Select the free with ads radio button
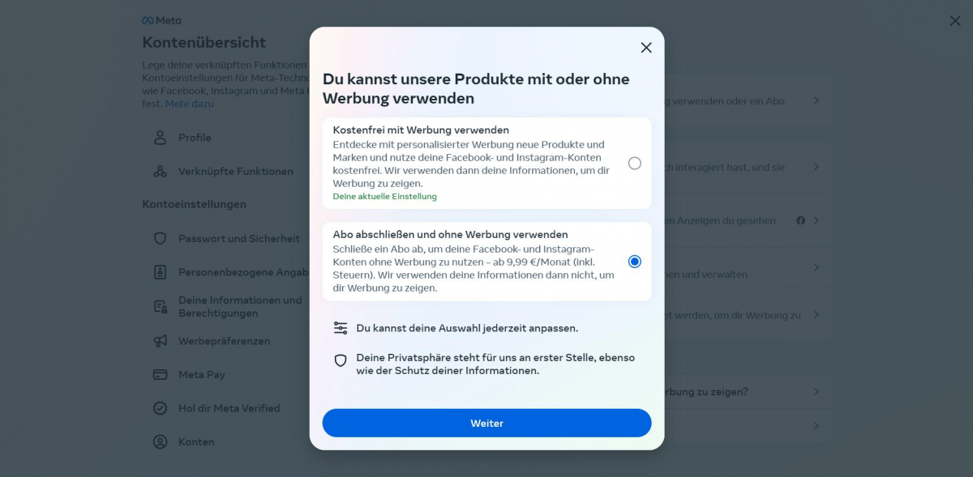 pyautogui.click(x=635, y=164)
